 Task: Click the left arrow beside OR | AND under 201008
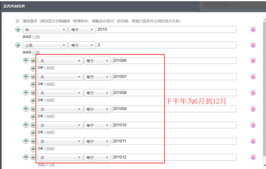pos(33,101)
